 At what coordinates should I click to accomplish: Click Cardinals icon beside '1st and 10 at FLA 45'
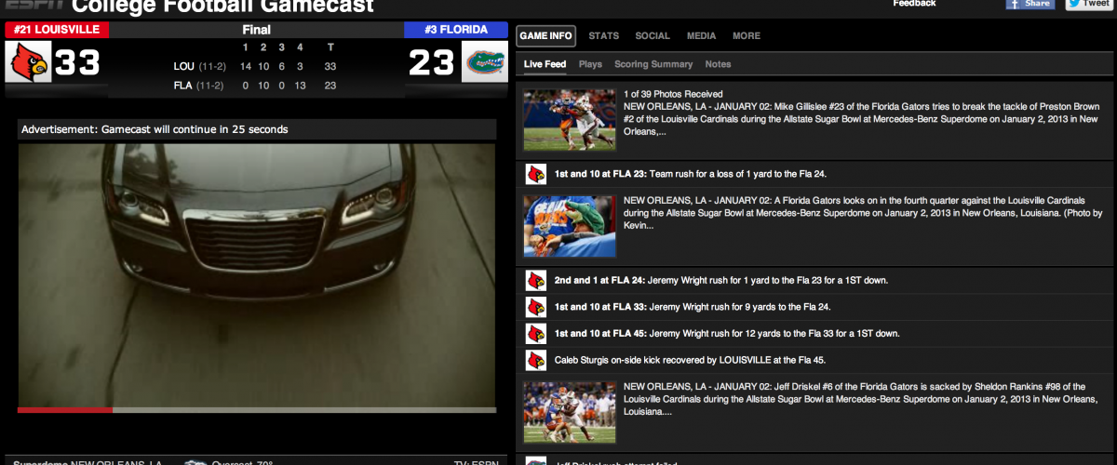coord(535,333)
